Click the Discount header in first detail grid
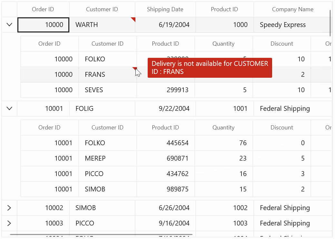Viewport: 335px width, 239px height. pyautogui.click(x=282, y=44)
